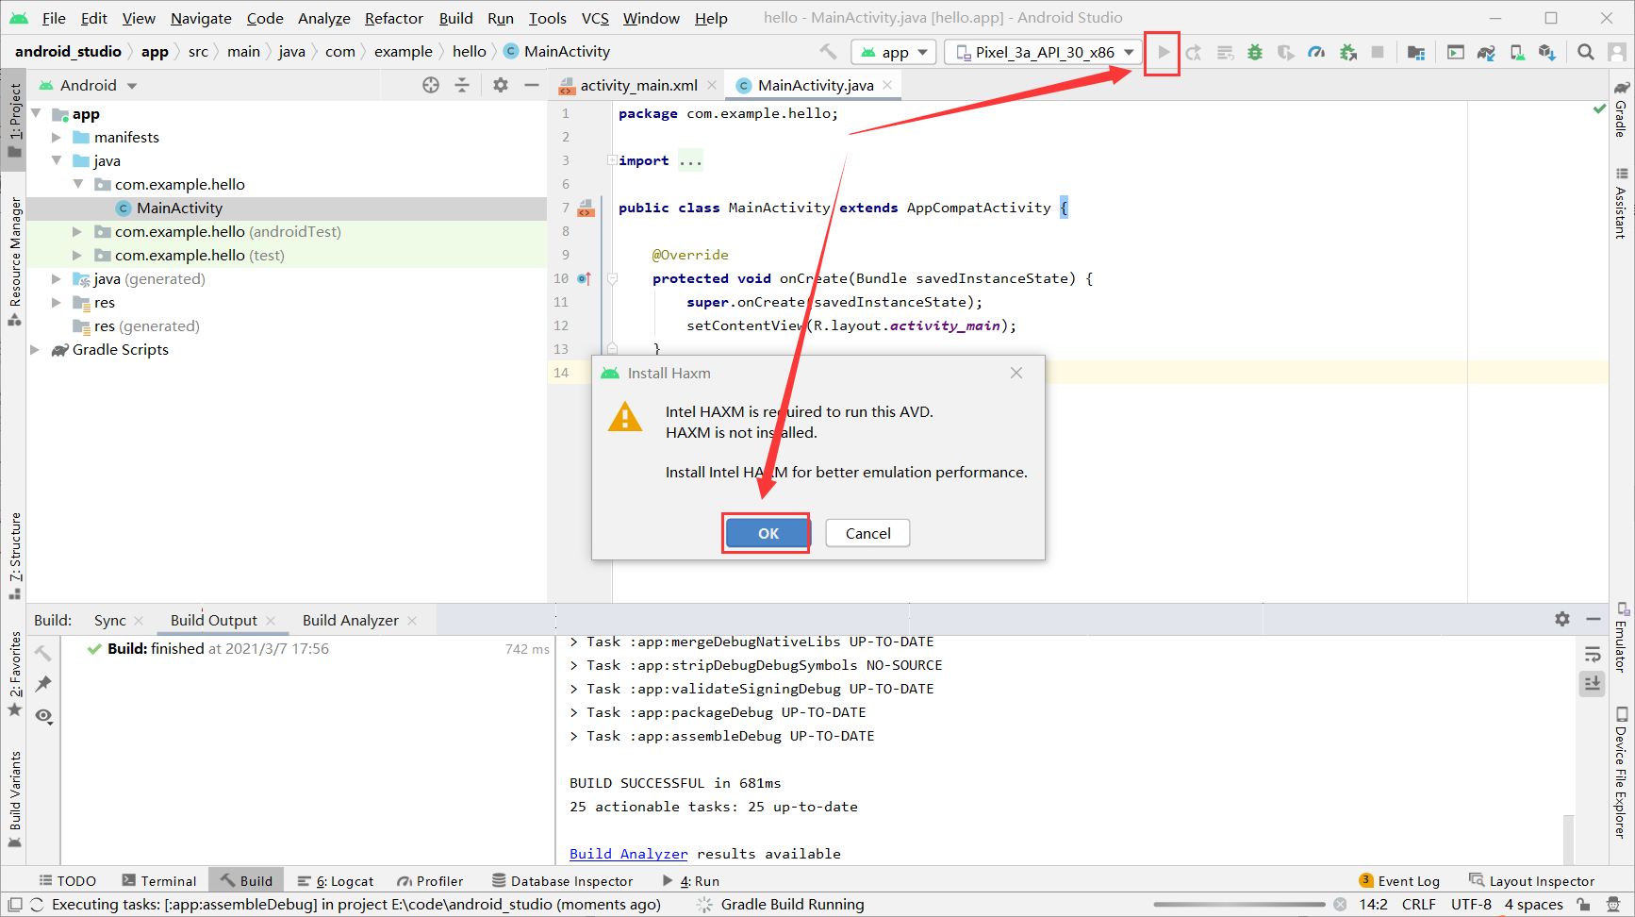Collapse the java folder node
Image resolution: width=1635 pixels, height=917 pixels.
[x=57, y=161]
